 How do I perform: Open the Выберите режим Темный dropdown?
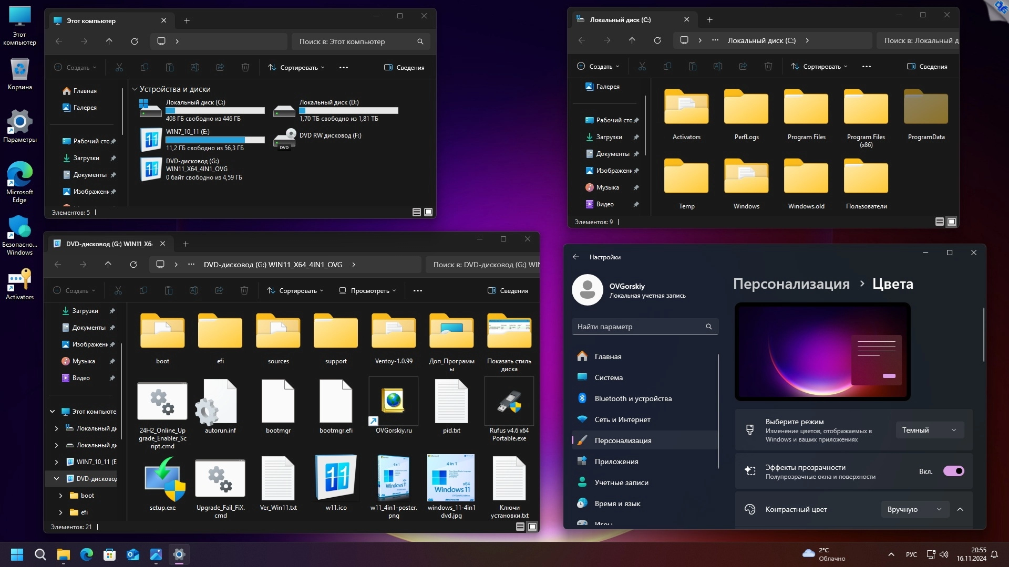click(x=929, y=430)
